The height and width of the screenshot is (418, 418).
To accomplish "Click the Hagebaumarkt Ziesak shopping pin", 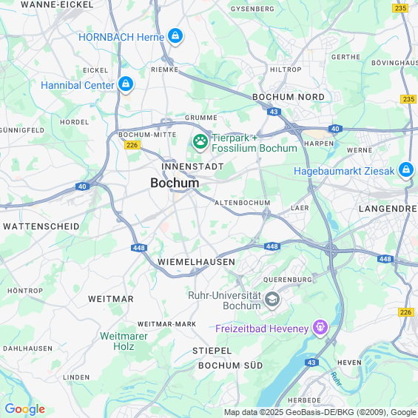I will point(405,170).
